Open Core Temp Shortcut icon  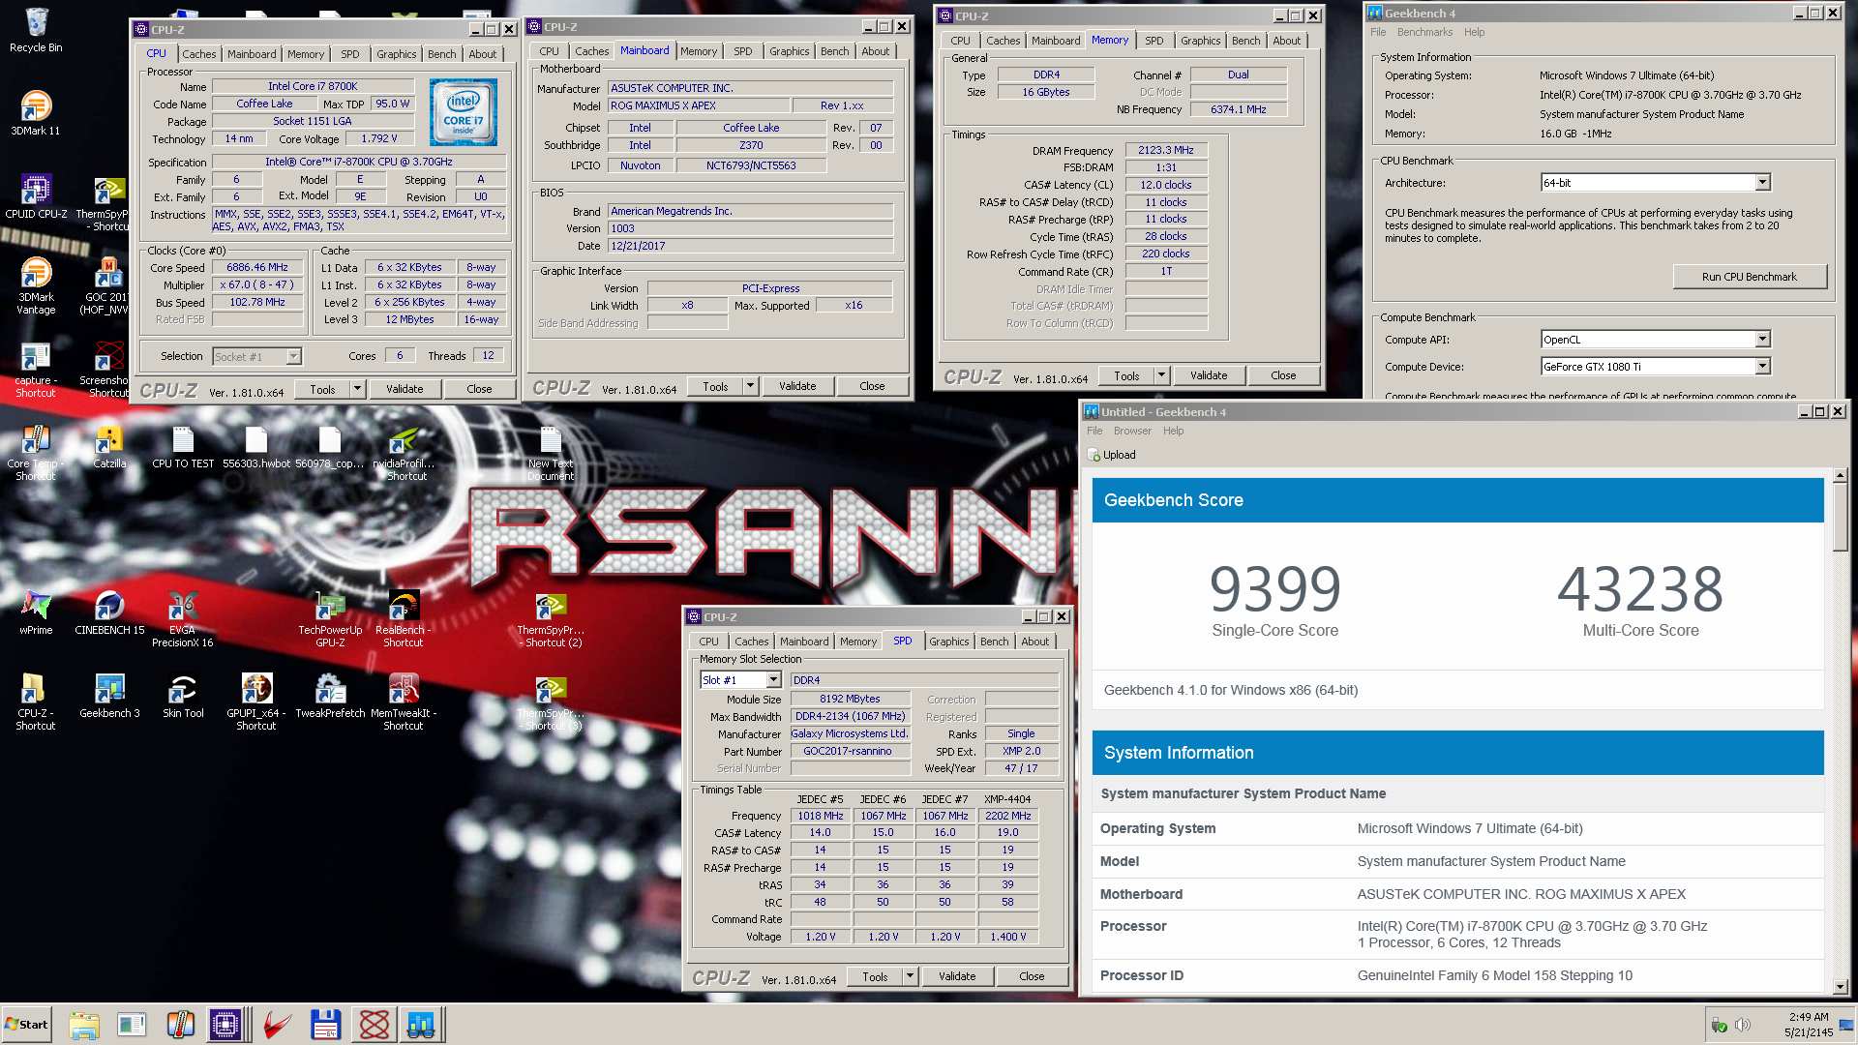36,452
